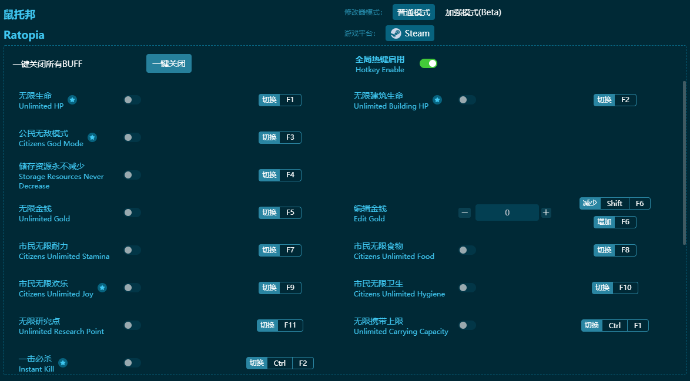The width and height of the screenshot is (690, 381).
Task: Enable the Unlimited HP toggle
Action: click(x=132, y=100)
